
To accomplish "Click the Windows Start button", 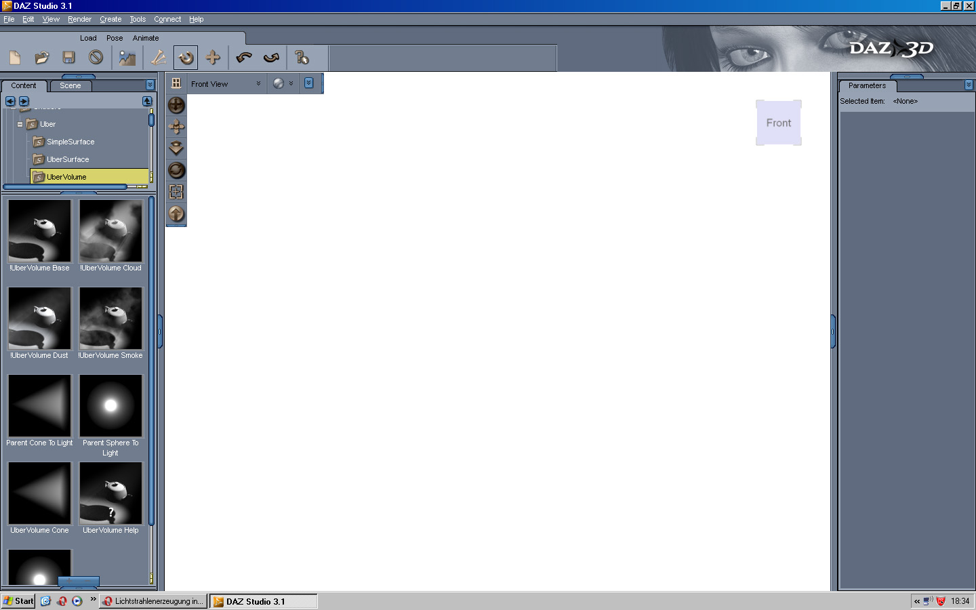I will coord(18,601).
